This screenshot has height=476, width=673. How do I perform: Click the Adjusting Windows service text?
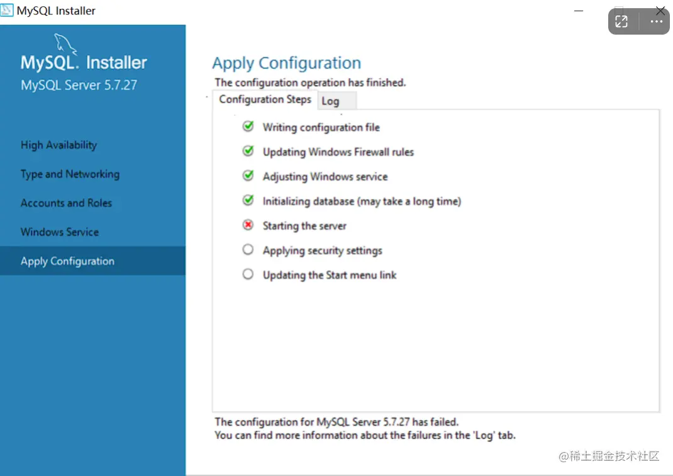325,176
